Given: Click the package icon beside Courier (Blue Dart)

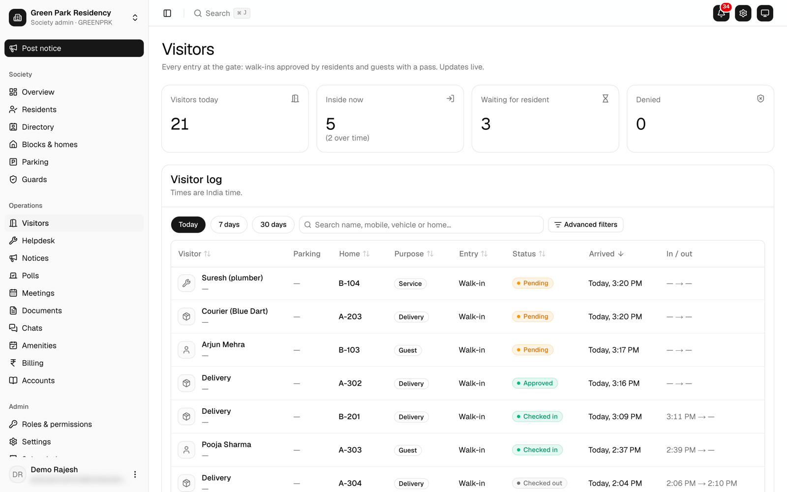Looking at the screenshot, I should pyautogui.click(x=186, y=316).
